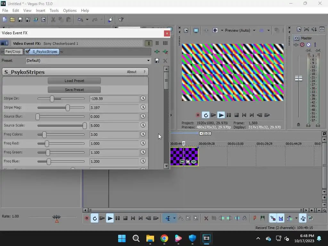Open plug-in chain button in FX window
Image resolution: width=328 pixels, height=246 pixels.
point(157,52)
